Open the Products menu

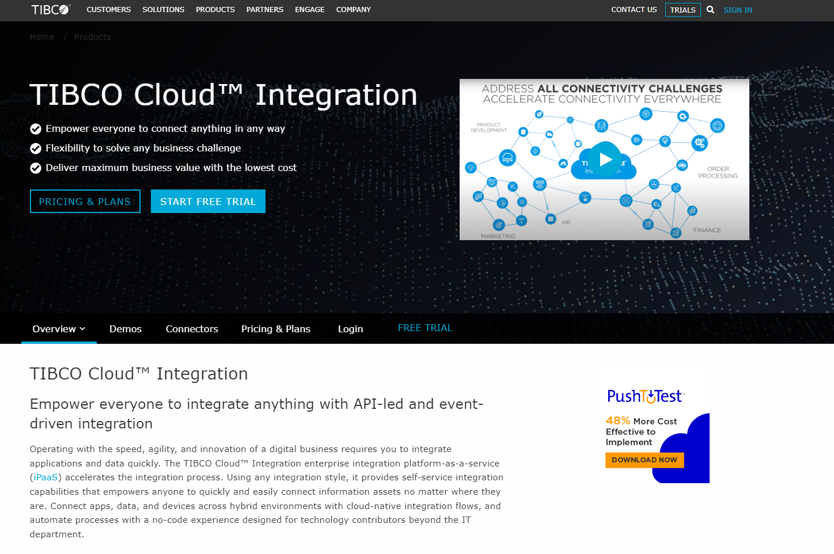215,10
